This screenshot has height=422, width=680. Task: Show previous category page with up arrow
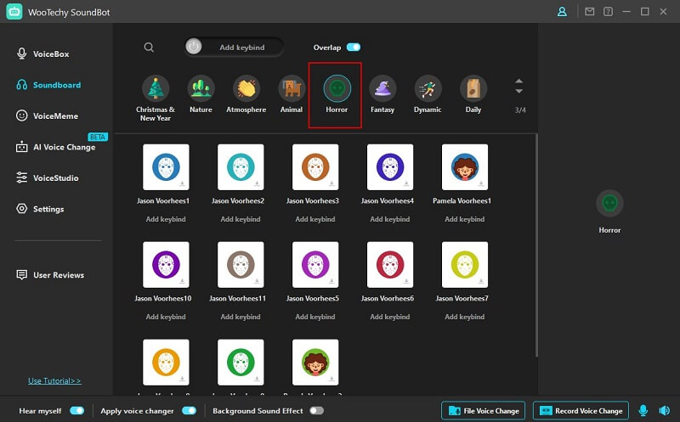[518, 82]
